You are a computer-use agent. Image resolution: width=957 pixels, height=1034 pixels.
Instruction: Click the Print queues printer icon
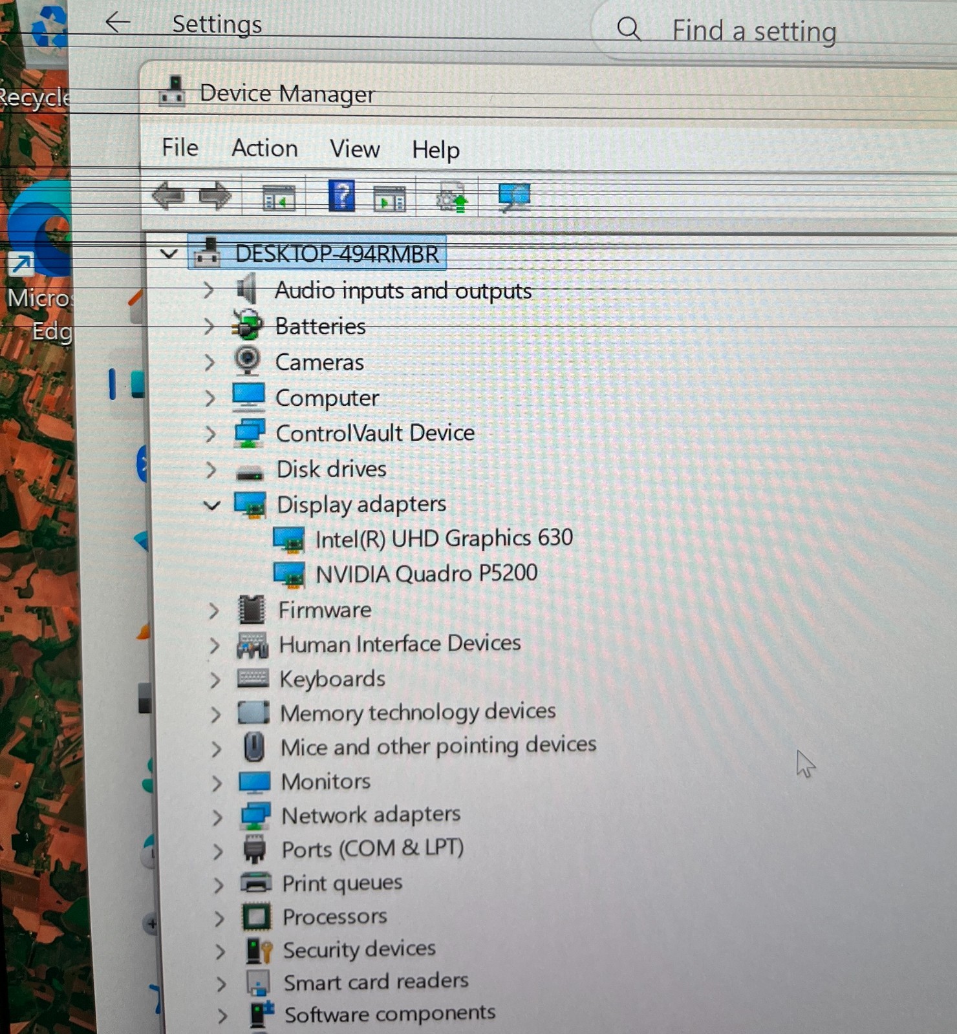pyautogui.click(x=256, y=882)
